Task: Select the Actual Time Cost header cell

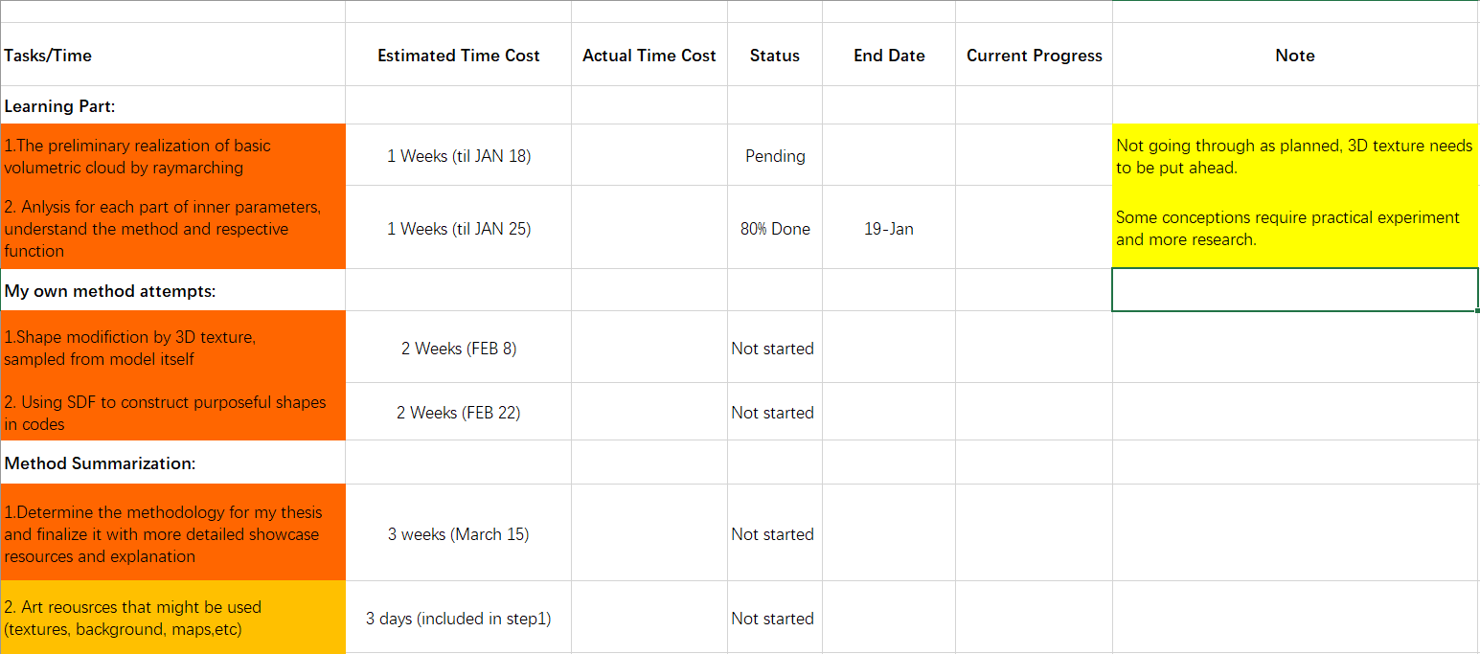Action: point(649,55)
